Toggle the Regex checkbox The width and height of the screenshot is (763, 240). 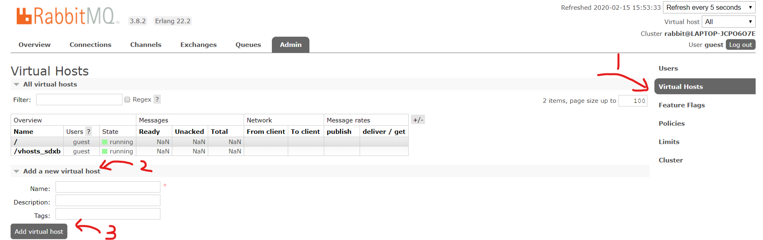coord(127,100)
